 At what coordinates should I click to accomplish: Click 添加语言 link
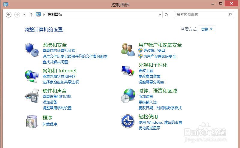(146, 96)
